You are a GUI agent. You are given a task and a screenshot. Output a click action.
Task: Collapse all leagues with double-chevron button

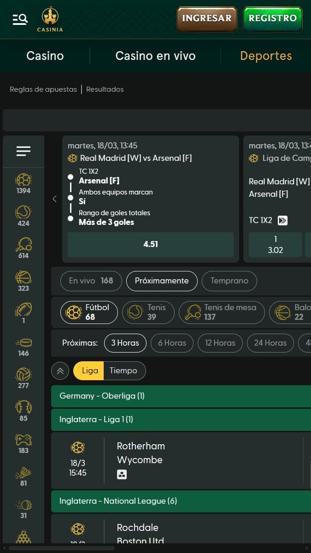coord(60,371)
